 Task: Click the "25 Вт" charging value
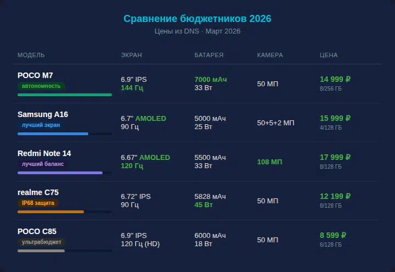point(204,127)
